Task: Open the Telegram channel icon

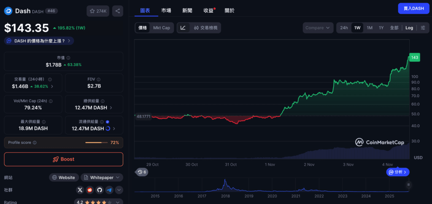Action: pos(109,190)
